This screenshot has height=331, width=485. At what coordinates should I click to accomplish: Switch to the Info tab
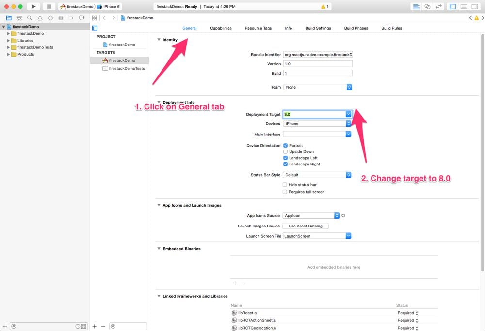pyautogui.click(x=288, y=28)
